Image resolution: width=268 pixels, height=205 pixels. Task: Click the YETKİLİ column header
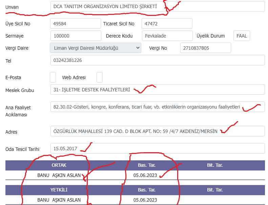pos(59,190)
